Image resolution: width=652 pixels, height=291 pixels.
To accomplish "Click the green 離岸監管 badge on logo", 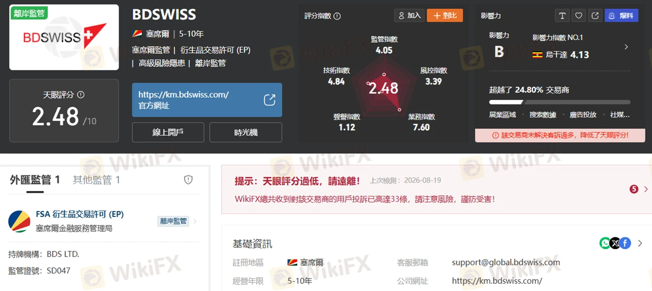I will coord(29,13).
